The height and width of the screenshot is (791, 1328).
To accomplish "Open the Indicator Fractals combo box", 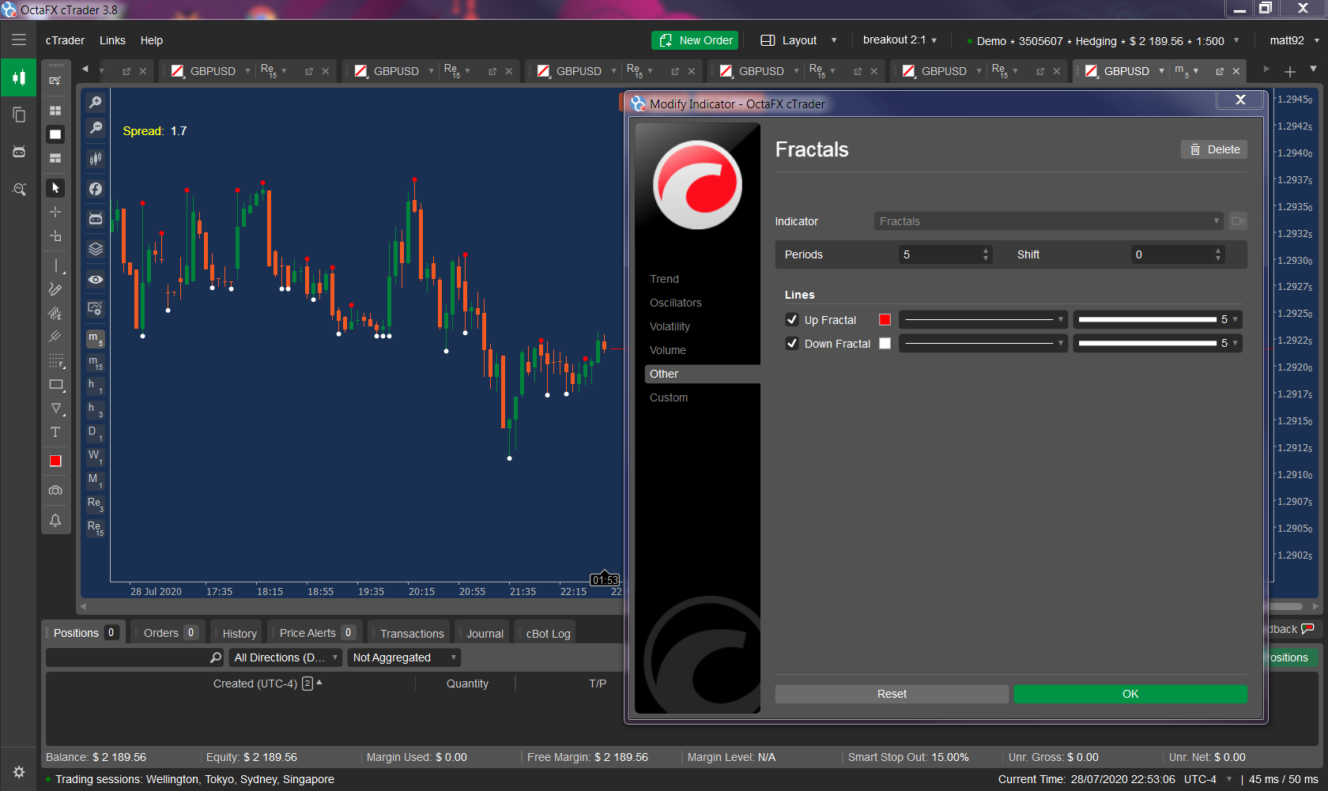I will click(1048, 221).
